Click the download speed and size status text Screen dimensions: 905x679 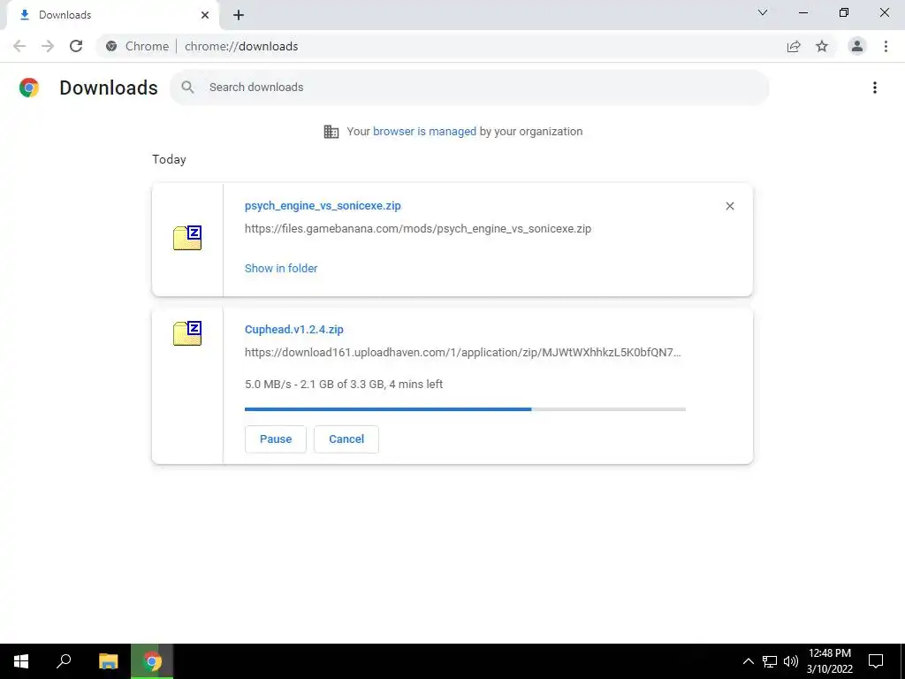344,385
